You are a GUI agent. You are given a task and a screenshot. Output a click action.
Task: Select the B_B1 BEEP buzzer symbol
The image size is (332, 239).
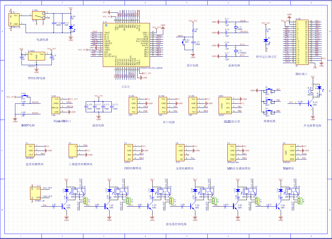click(310, 91)
